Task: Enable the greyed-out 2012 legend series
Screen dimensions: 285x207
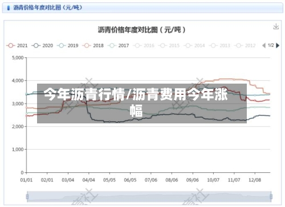Action: pos(245,45)
